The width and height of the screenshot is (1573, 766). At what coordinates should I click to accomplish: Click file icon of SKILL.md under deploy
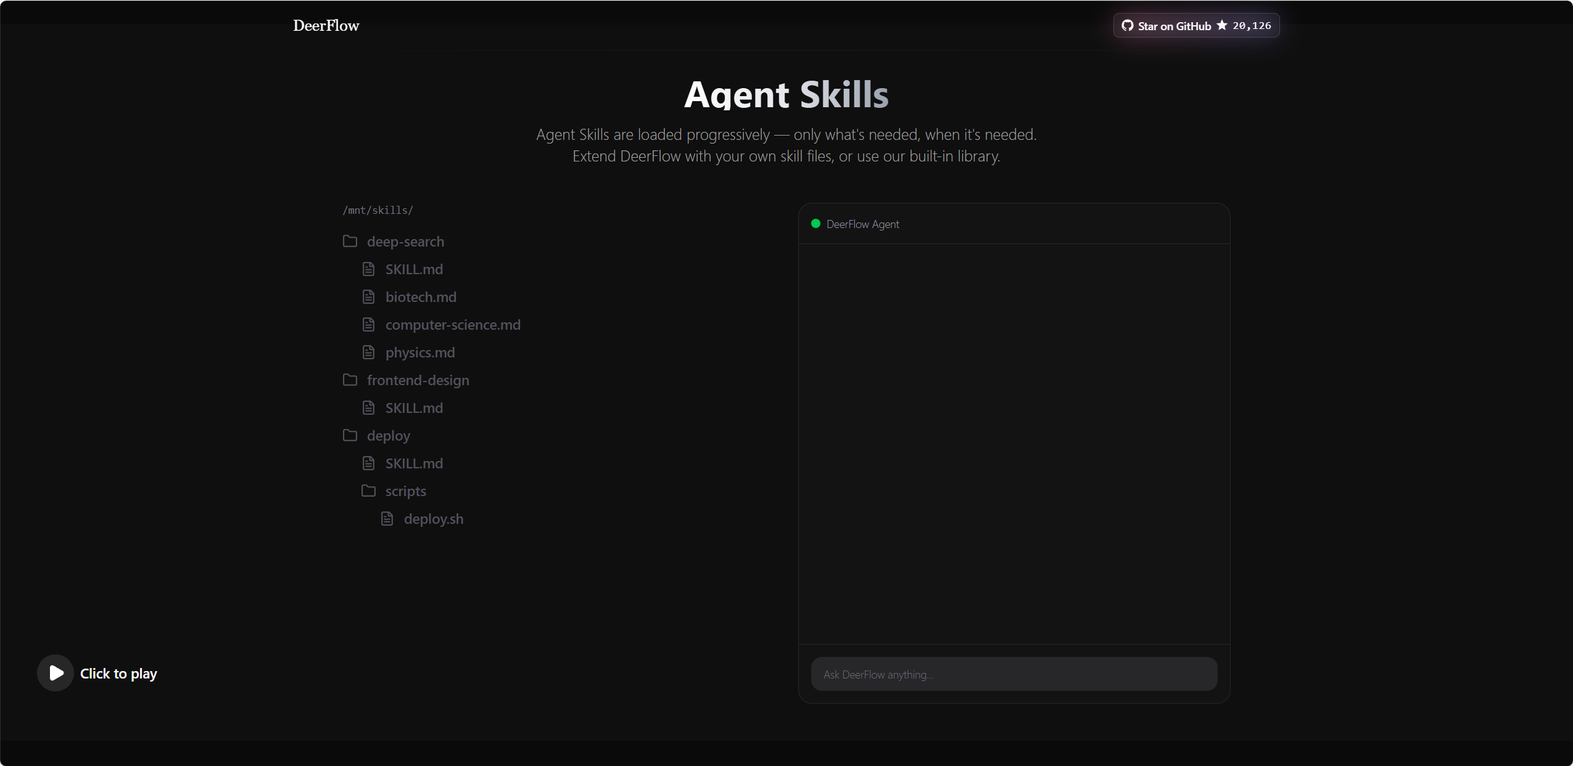pyautogui.click(x=368, y=463)
